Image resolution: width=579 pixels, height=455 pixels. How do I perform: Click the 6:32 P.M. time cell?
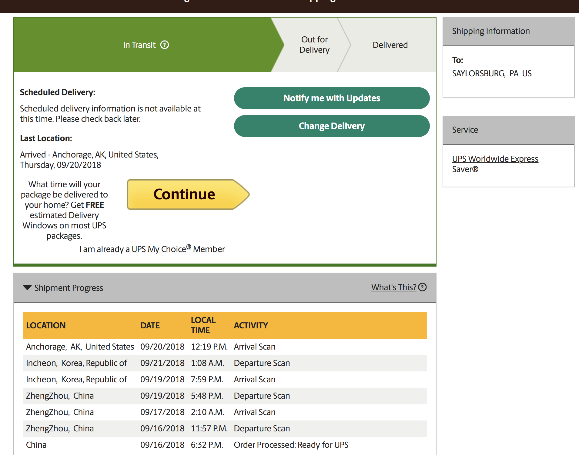click(x=207, y=445)
